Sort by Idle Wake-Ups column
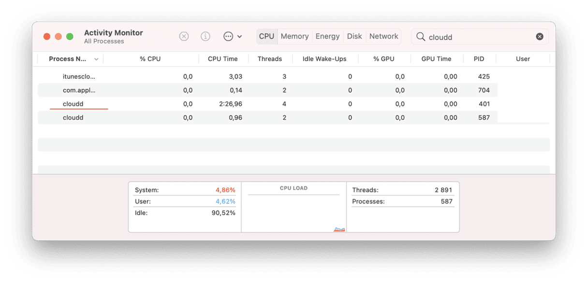Screen dimensions: 588x283 click(x=324, y=59)
